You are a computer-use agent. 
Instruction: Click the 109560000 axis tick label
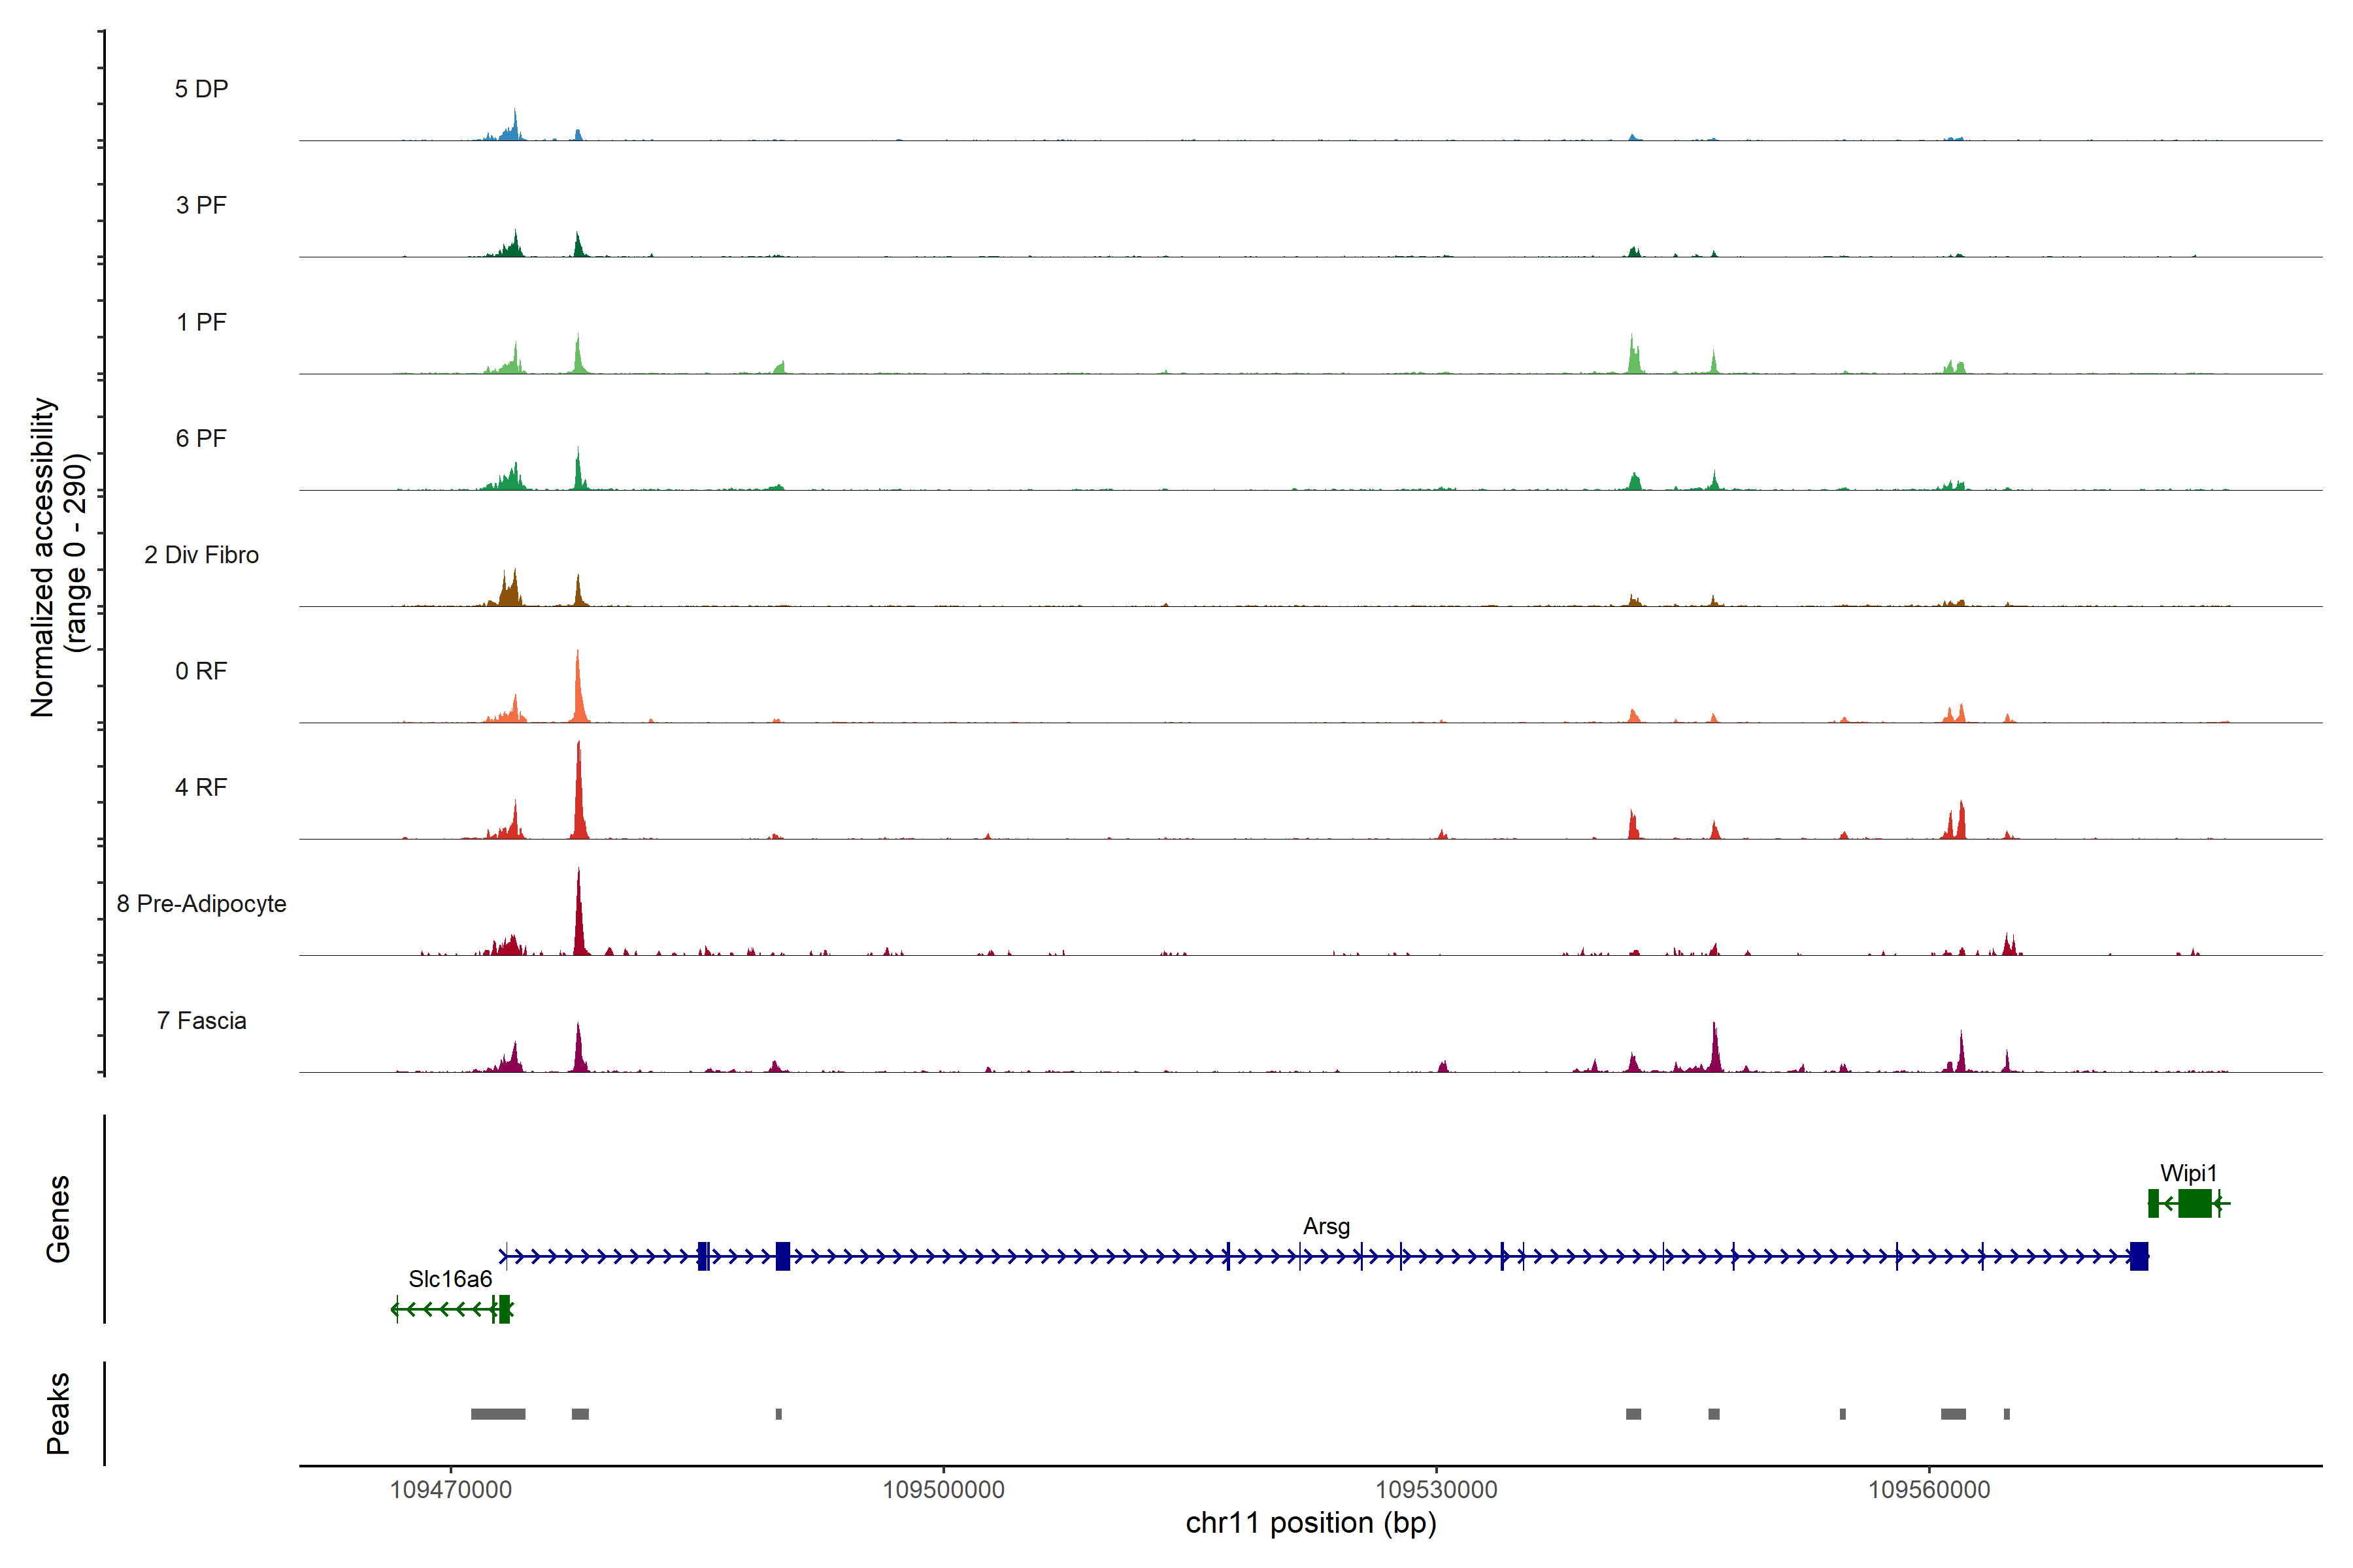[1929, 1489]
